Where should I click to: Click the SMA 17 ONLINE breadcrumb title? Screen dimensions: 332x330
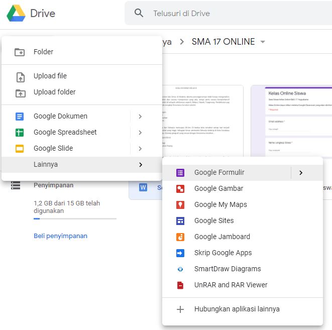pos(223,42)
